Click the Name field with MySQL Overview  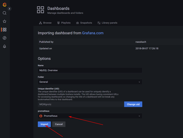pos(90,70)
